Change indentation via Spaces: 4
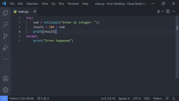The image size is (179, 101). [x=124, y=98]
